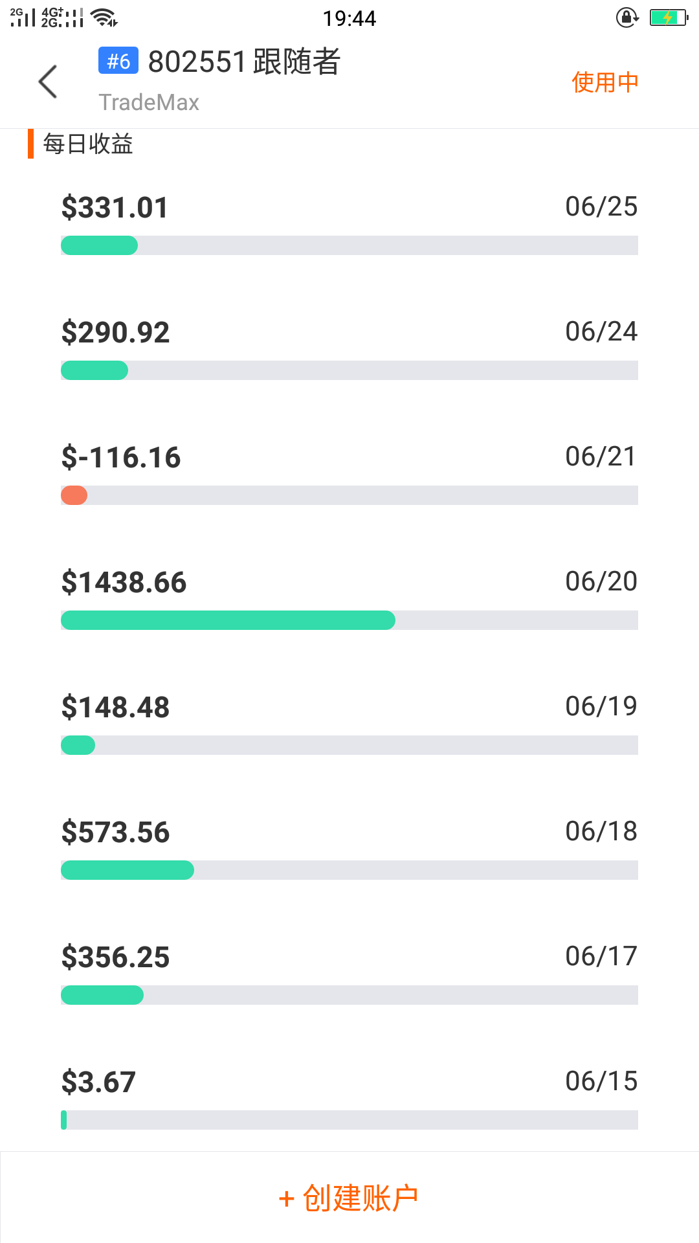699x1243 pixels.
Task: Tap the Wi-Fi status icon
Action: [104, 17]
